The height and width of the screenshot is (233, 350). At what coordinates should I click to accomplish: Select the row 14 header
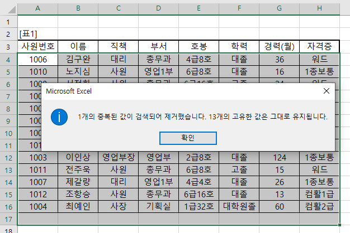tap(8, 182)
